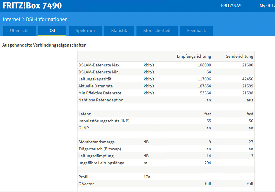Click value 21598 for Min Effektive Datenrate
The height and width of the screenshot is (192, 275).
click(x=248, y=93)
